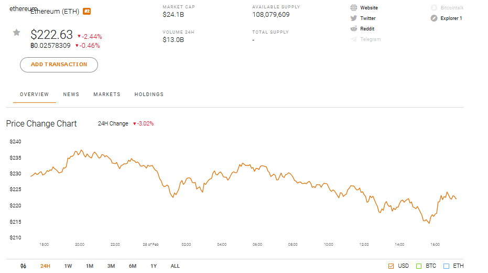Screen dimensions: 488x273
Task: Click the Bitcointalk coin icon
Action: coord(434,8)
